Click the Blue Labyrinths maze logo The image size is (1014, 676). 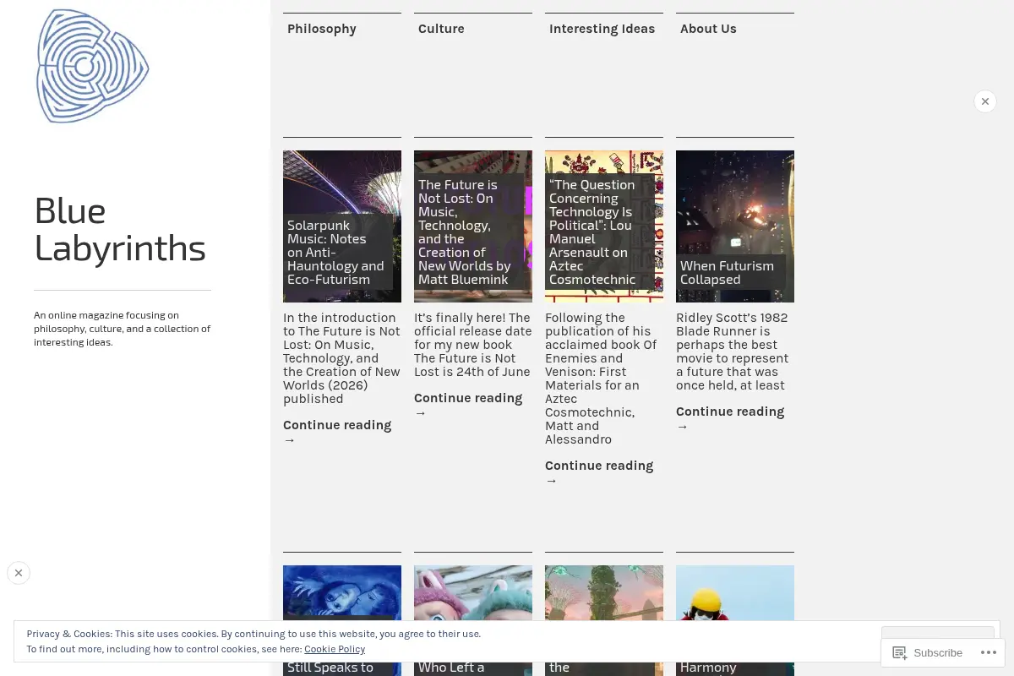tap(92, 67)
